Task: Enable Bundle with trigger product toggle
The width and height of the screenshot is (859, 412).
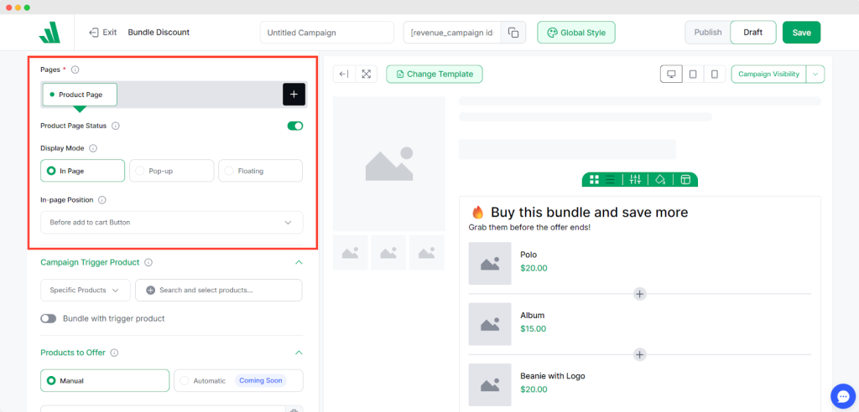Action: coord(49,318)
